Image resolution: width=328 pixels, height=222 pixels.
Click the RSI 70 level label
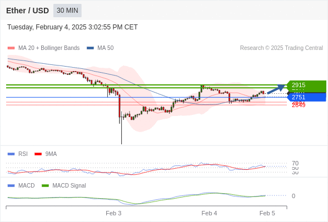pyautogui.click(x=295, y=163)
